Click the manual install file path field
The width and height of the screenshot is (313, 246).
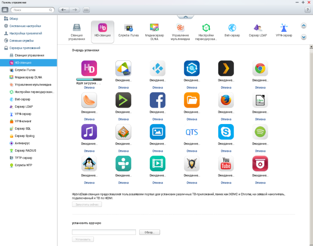[104, 232]
